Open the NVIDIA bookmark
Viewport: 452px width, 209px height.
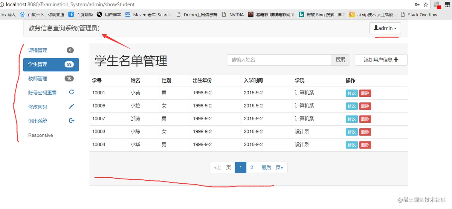point(233,14)
